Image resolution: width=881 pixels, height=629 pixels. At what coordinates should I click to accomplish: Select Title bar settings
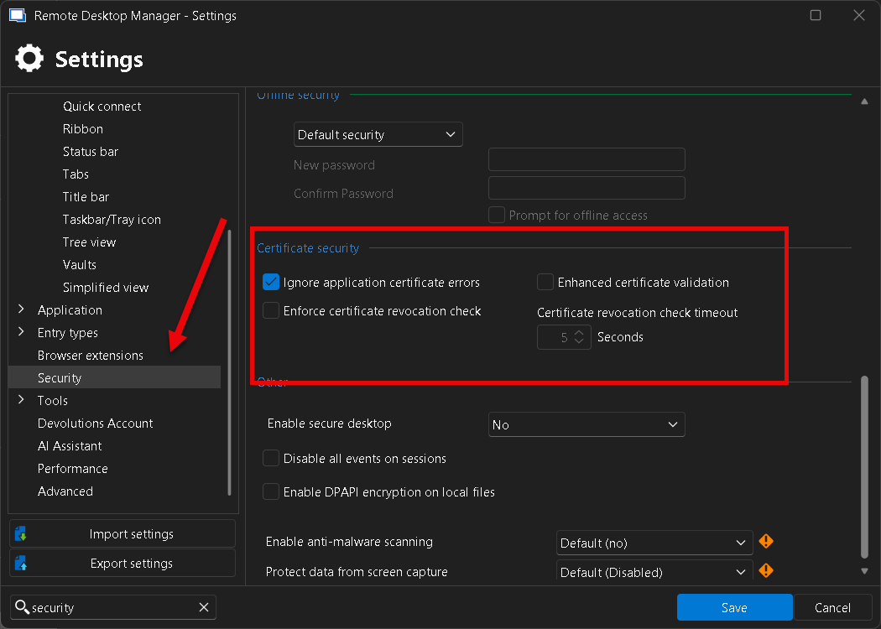[x=86, y=196]
